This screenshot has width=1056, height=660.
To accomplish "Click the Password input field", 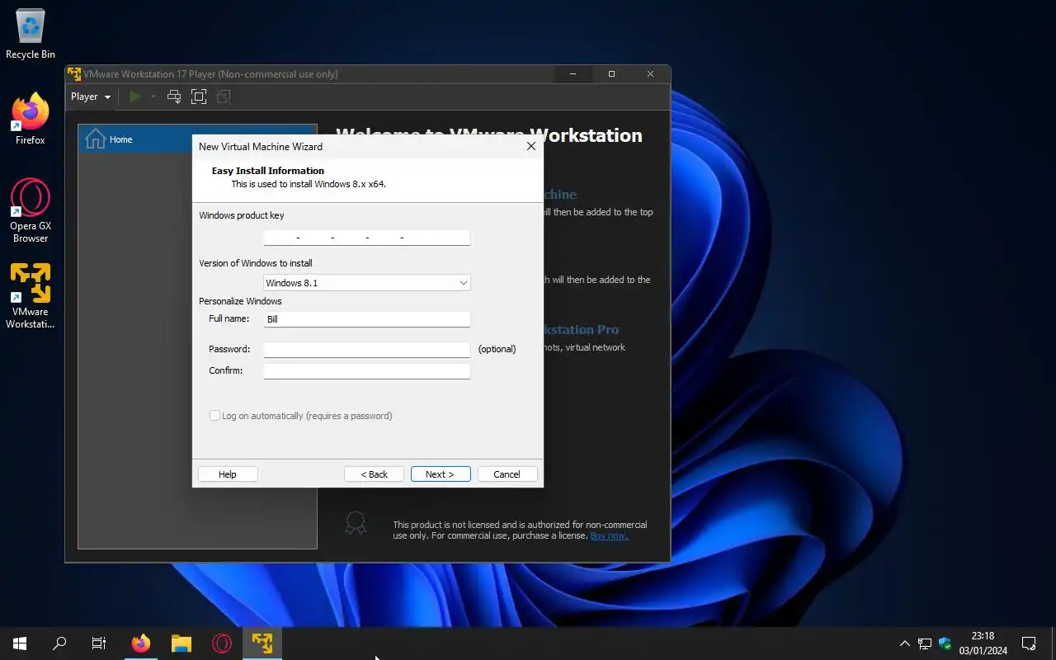I will click(x=366, y=350).
